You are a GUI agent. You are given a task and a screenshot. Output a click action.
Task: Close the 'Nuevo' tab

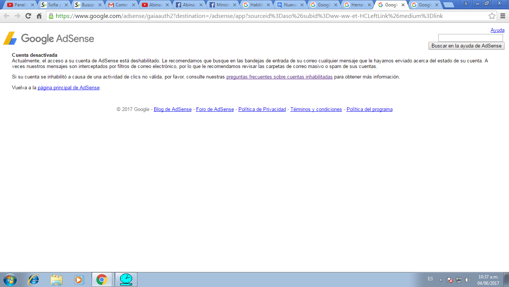pos(302,5)
